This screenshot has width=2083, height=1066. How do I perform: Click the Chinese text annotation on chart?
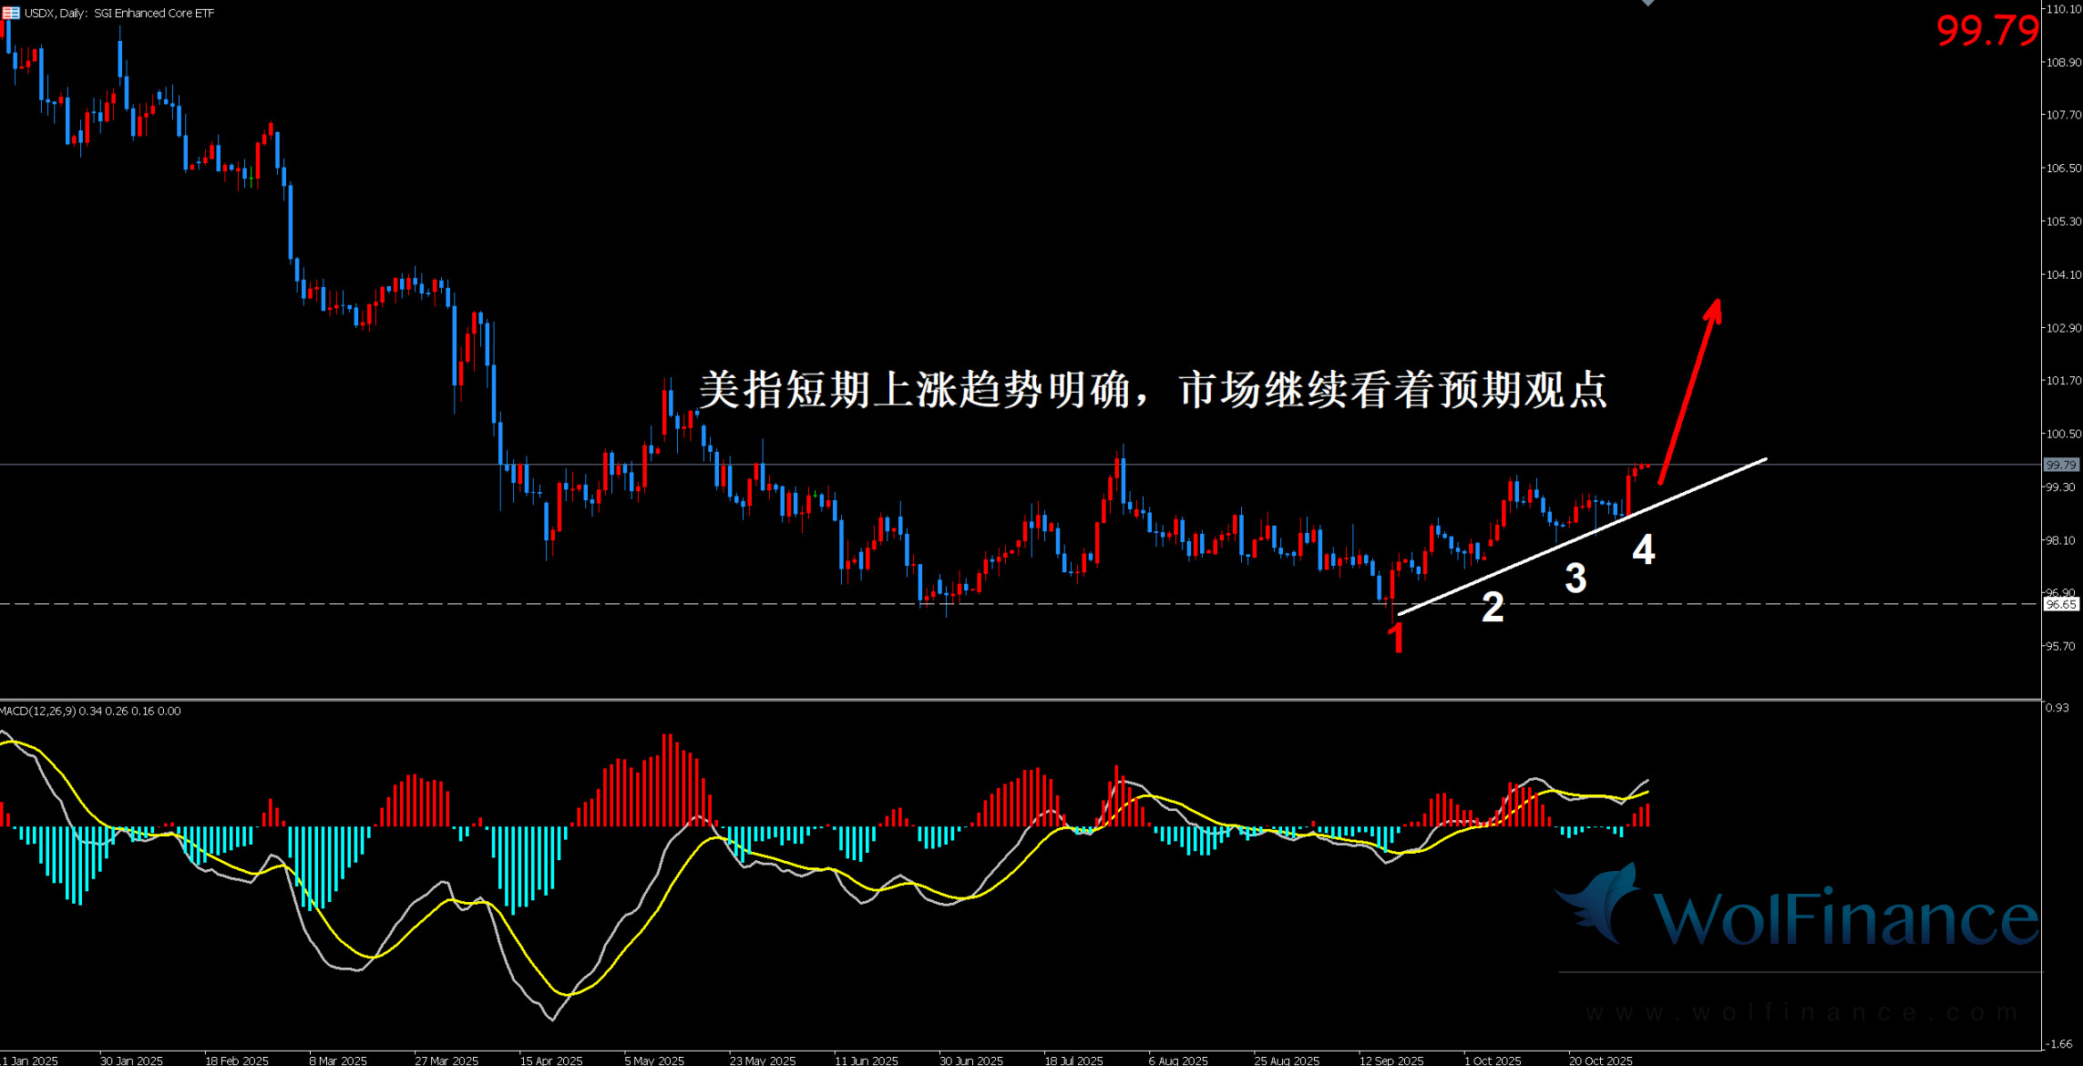[x=1153, y=390]
